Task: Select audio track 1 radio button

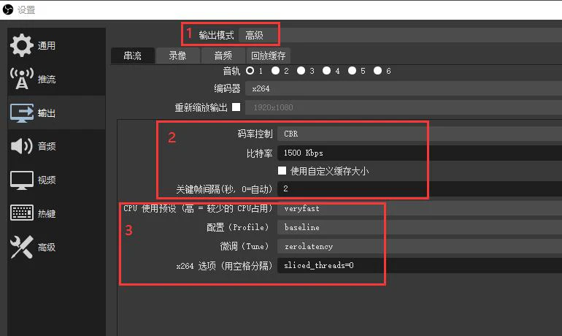Action: (x=250, y=71)
